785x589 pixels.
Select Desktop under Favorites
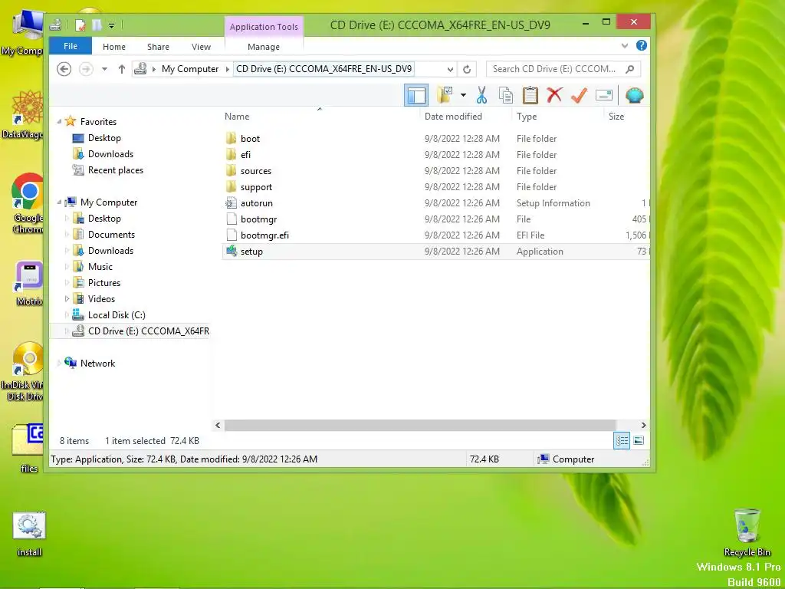point(104,138)
